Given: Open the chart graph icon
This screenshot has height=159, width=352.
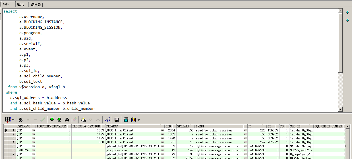Looking at the screenshot, I should tap(133, 120).
